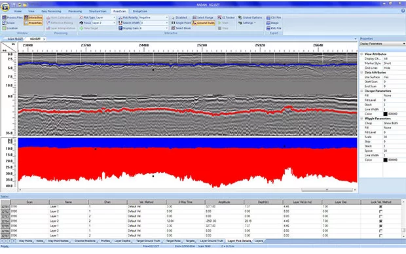Open the StructureScan ribbon tab
This screenshot has width=406, height=254.
tap(98, 11)
